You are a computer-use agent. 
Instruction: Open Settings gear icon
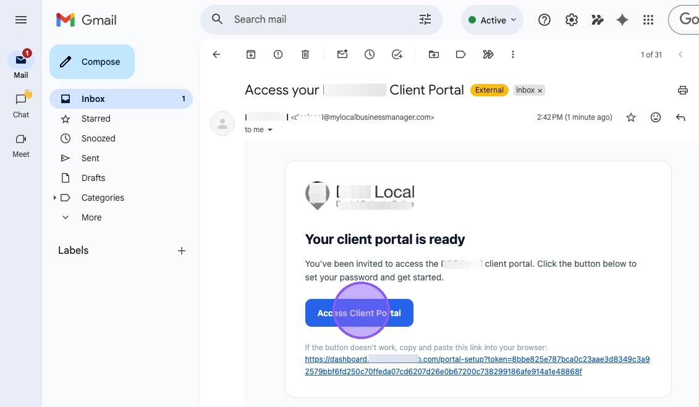(x=572, y=20)
